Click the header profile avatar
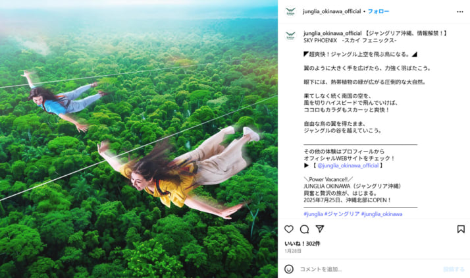The image size is (470, 278). point(290,11)
